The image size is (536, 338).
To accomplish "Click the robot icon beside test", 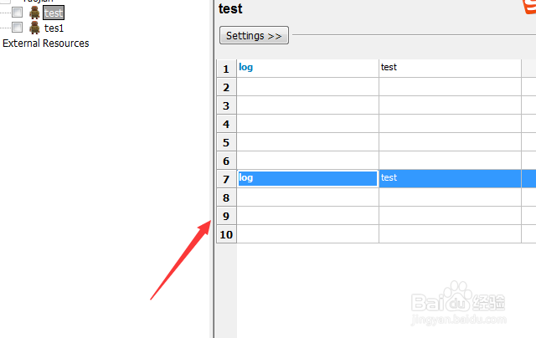I will pos(34,13).
